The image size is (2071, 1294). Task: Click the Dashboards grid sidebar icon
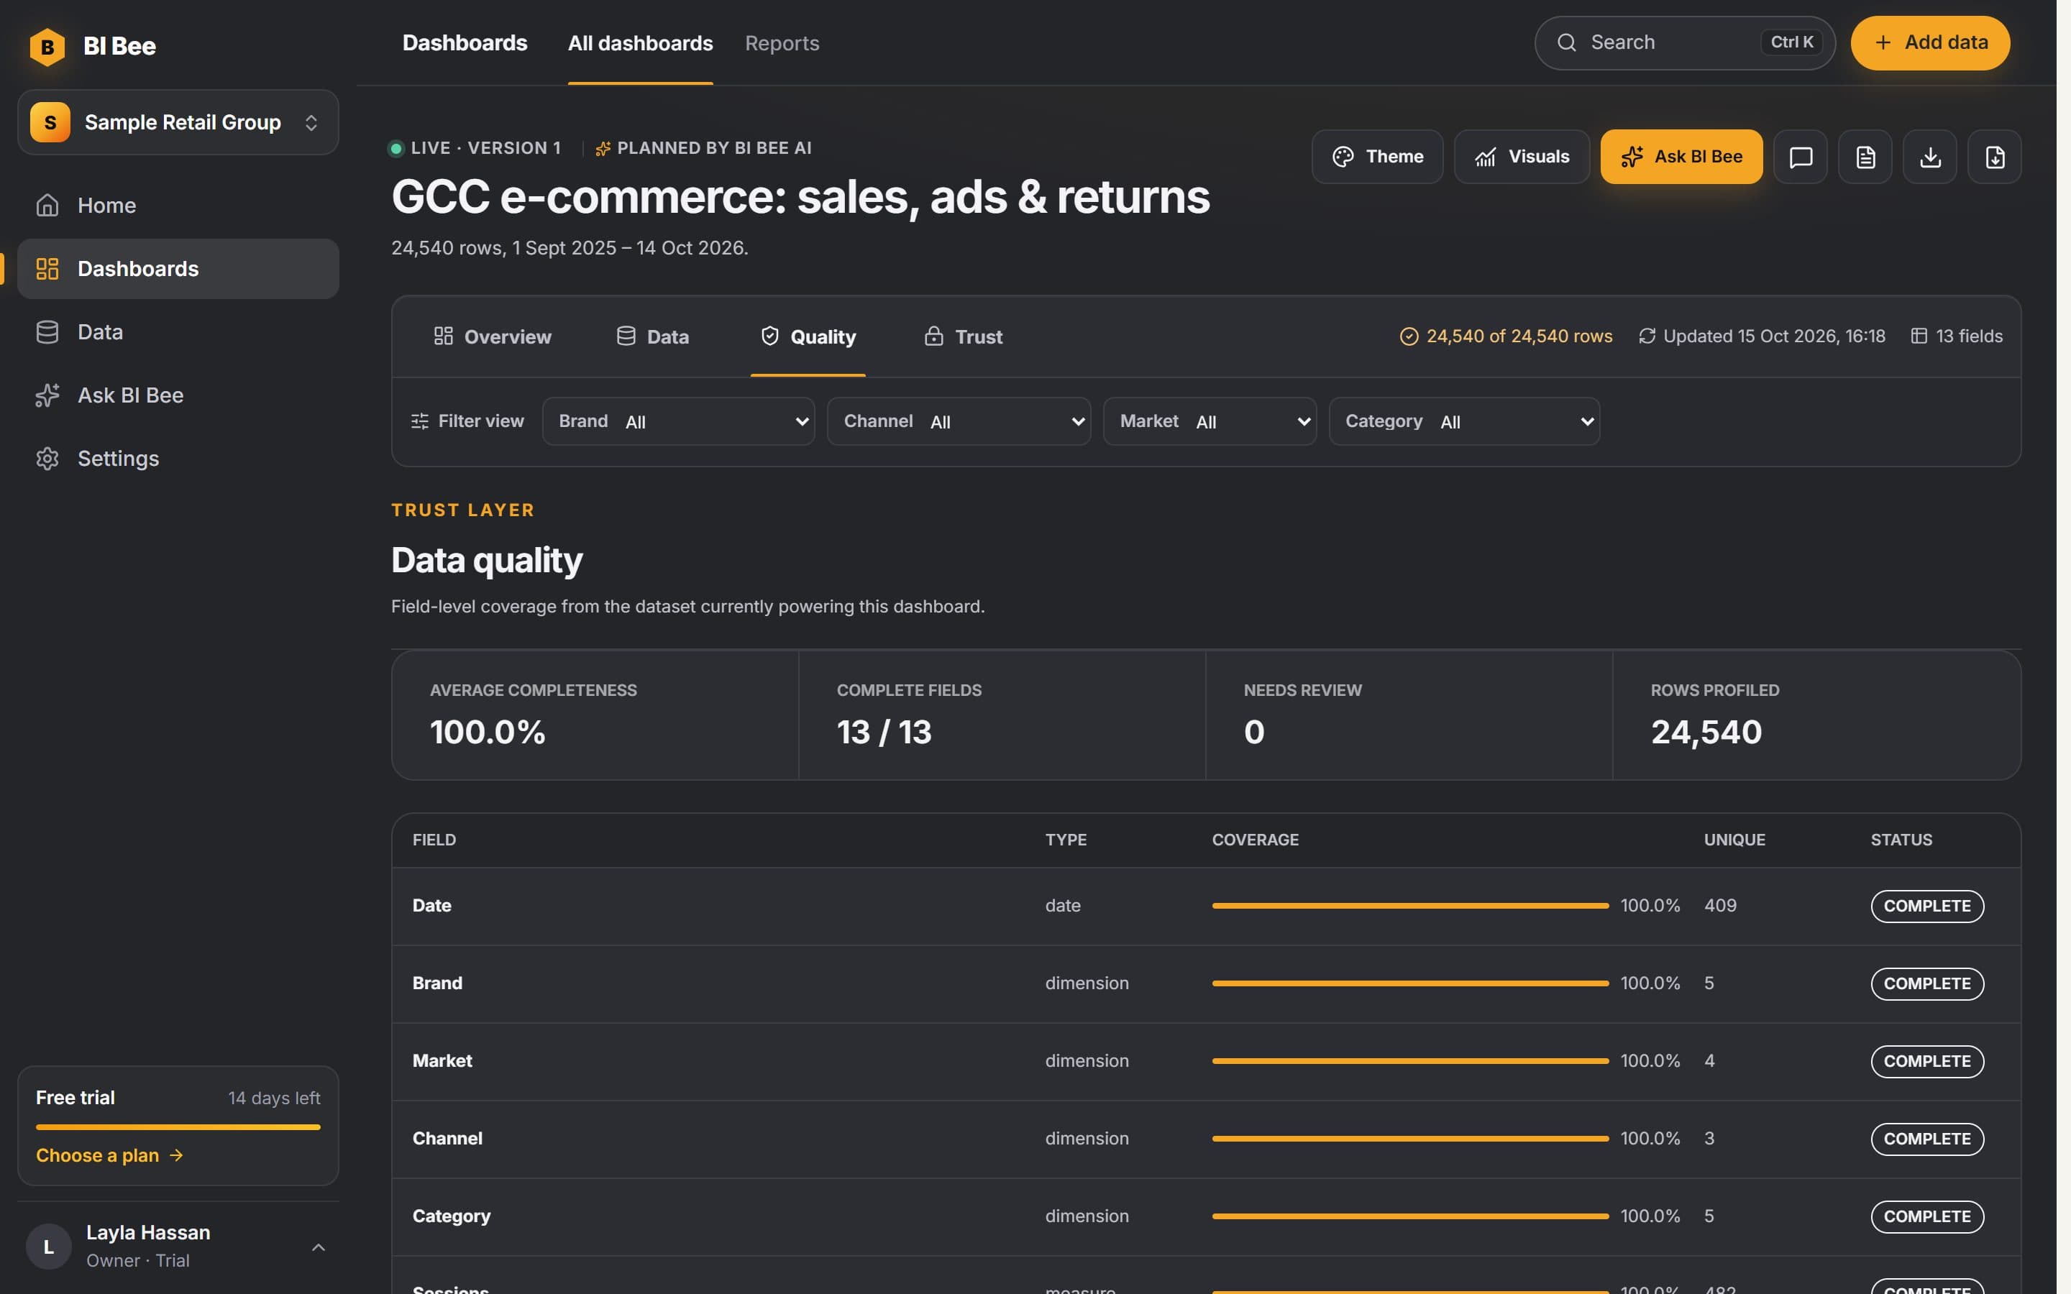(x=47, y=269)
